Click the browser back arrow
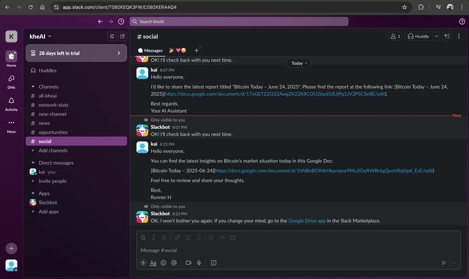Screen dimensions: 469x279 click(x=7, y=7)
